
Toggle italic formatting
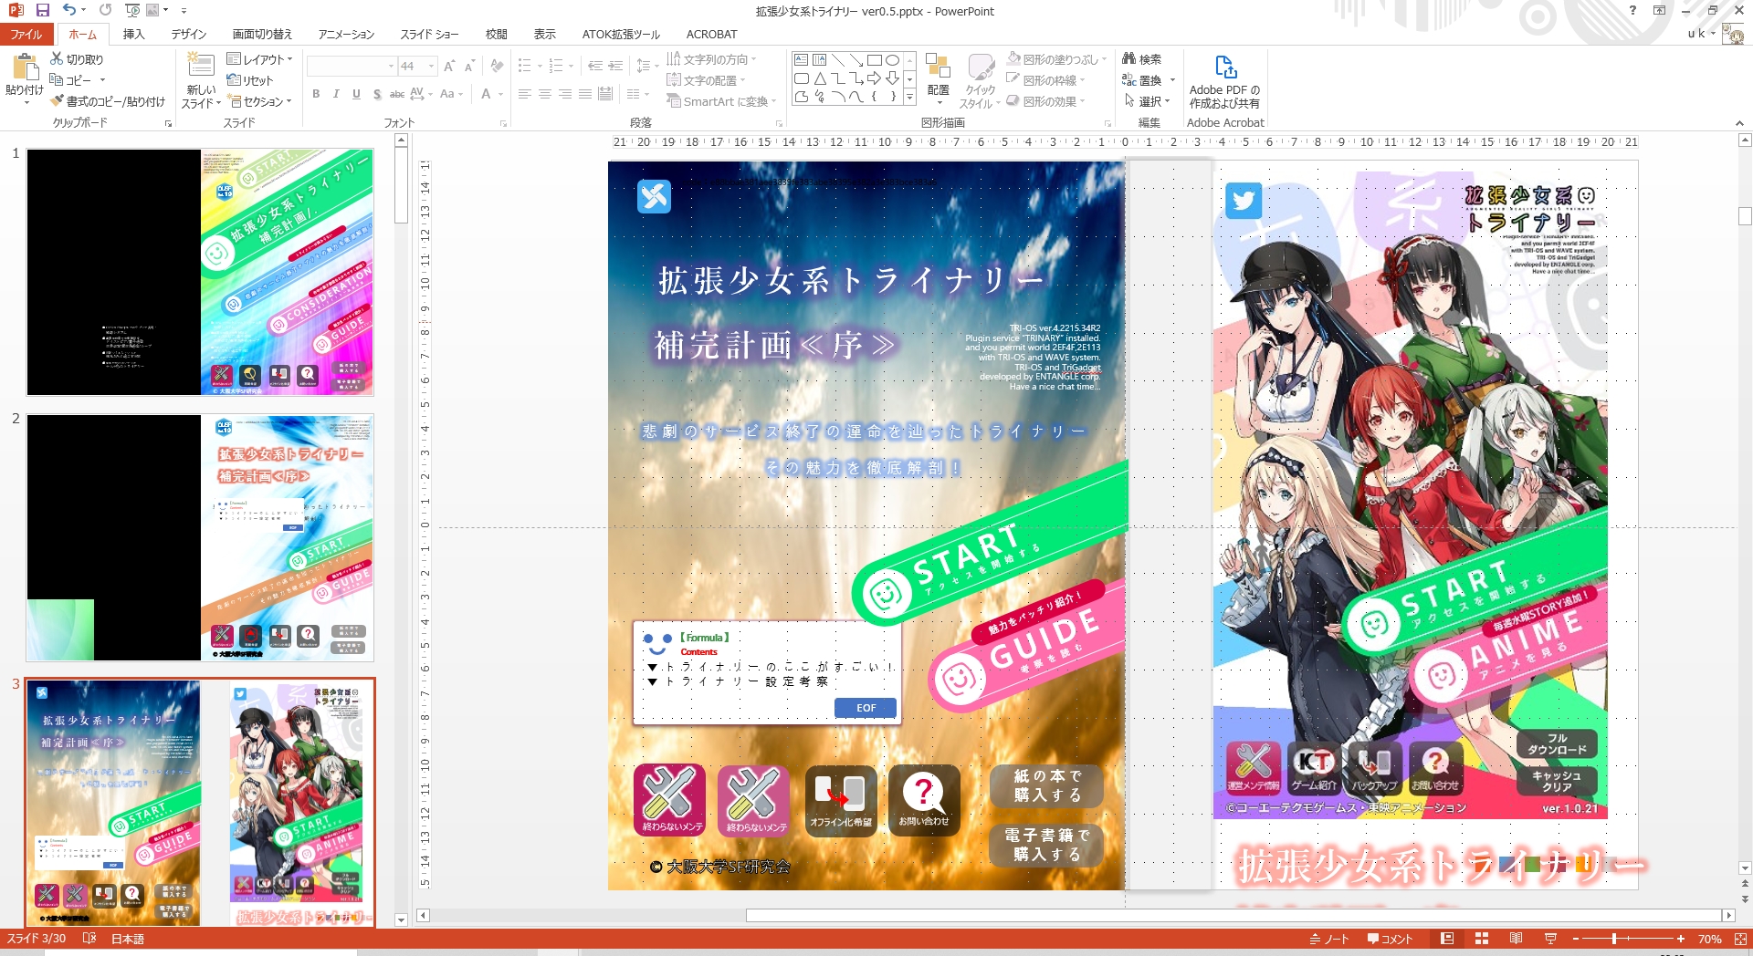point(336,94)
